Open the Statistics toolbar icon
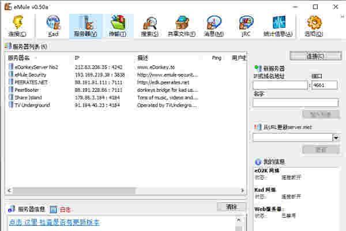 [279, 23]
